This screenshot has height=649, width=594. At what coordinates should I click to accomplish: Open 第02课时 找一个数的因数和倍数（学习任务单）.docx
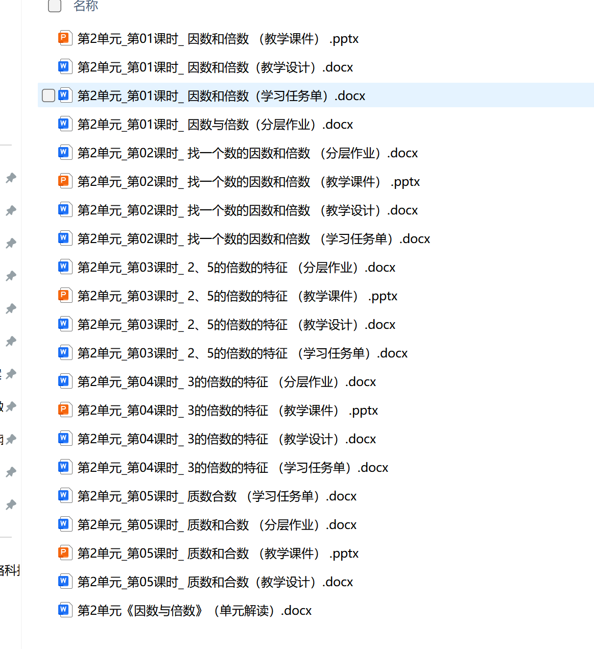click(253, 239)
